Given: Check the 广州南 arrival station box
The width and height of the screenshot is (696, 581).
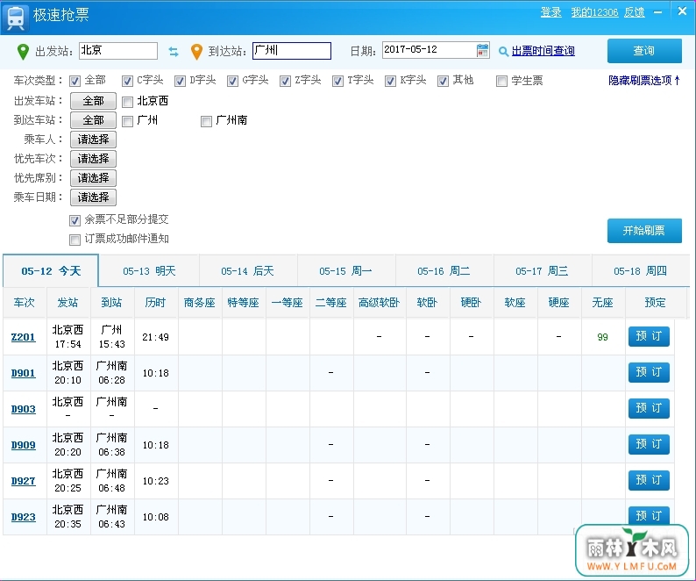Looking at the screenshot, I should click(206, 121).
